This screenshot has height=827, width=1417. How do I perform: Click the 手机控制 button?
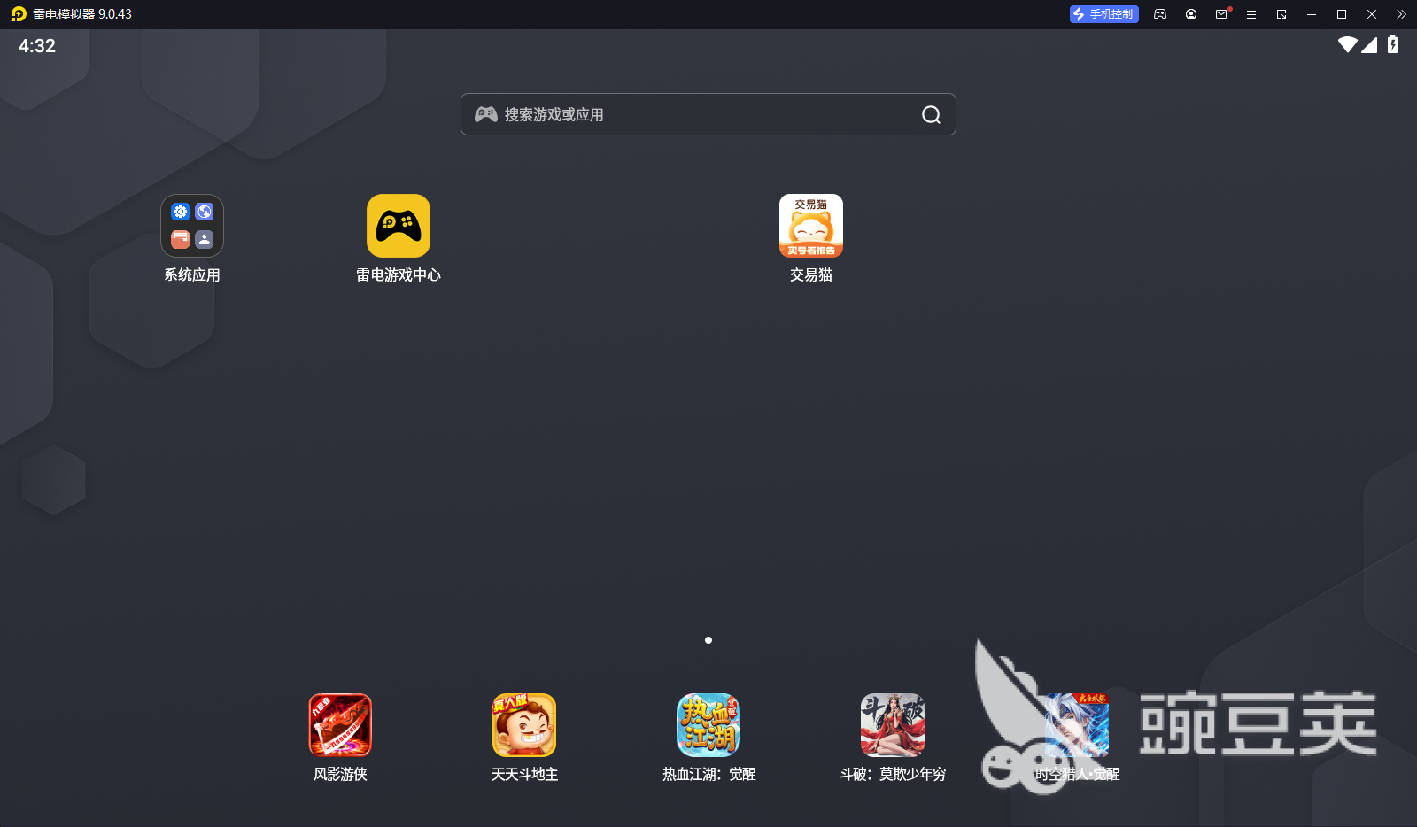1103,14
